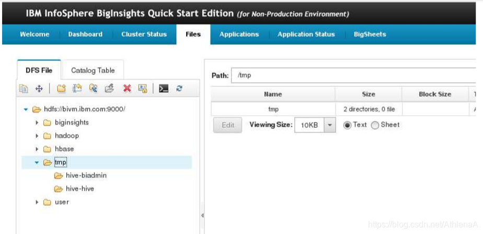Select the Sheet view radio button
Screen dimensions: 483x234
[x=375, y=125]
